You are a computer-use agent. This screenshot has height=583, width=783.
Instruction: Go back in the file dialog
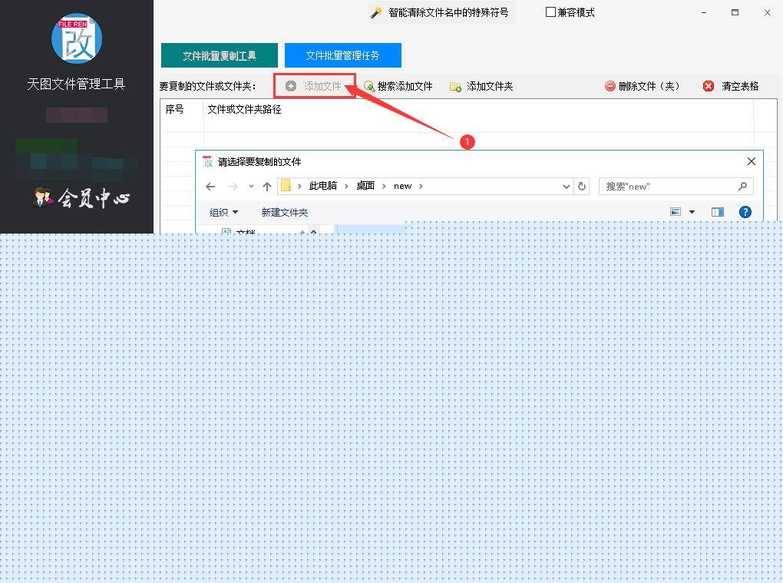point(211,187)
